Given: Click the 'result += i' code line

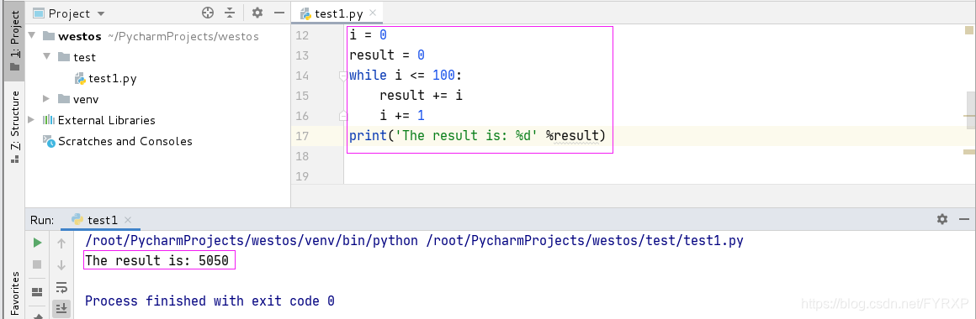Looking at the screenshot, I should click(421, 96).
